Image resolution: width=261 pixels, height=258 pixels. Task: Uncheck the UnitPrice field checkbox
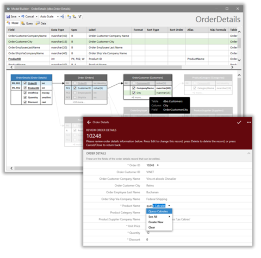[25, 93]
